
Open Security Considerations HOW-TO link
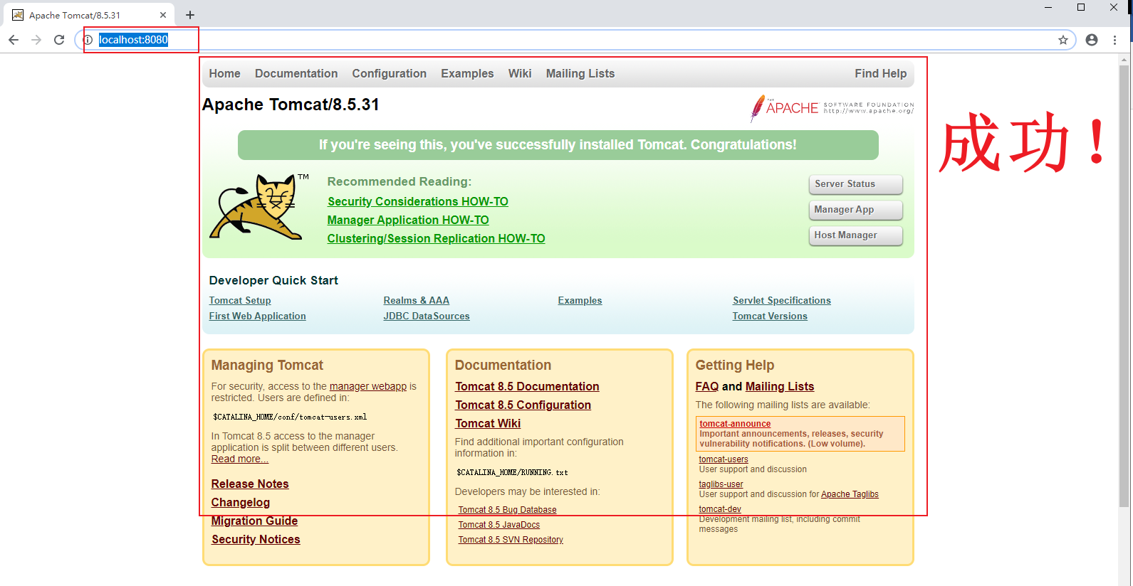pyautogui.click(x=417, y=201)
